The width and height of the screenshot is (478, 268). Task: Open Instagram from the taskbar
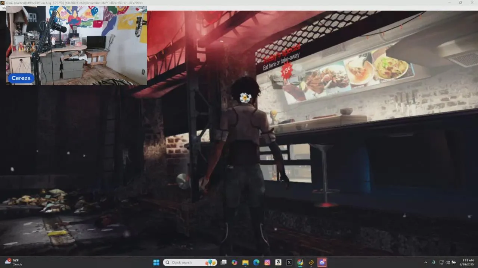267,262
